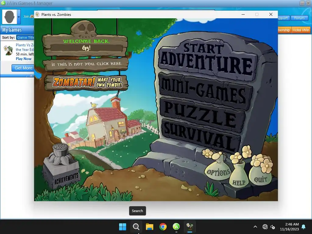Expand avatar dropdown arrow in iWin Games Manager
This screenshot has width=312, height=234.
coord(19,17)
